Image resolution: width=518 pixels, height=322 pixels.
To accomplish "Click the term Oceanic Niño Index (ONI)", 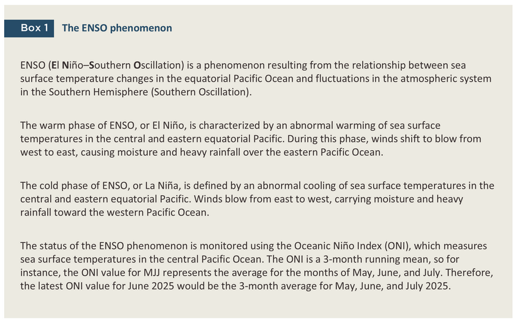I will [x=352, y=246].
